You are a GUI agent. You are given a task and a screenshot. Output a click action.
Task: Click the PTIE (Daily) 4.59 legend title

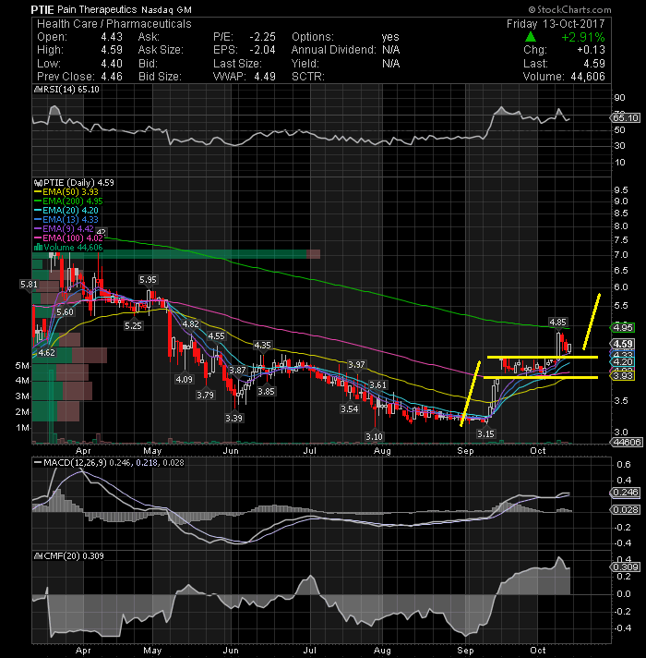(78, 183)
